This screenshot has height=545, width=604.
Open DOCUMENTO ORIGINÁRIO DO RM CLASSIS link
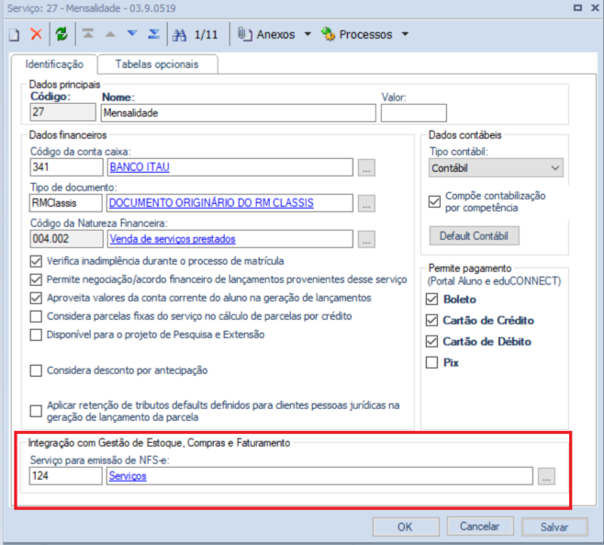(x=211, y=203)
